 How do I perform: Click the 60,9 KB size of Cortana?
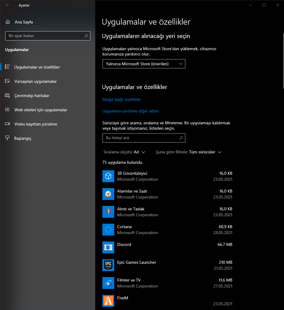226,227
